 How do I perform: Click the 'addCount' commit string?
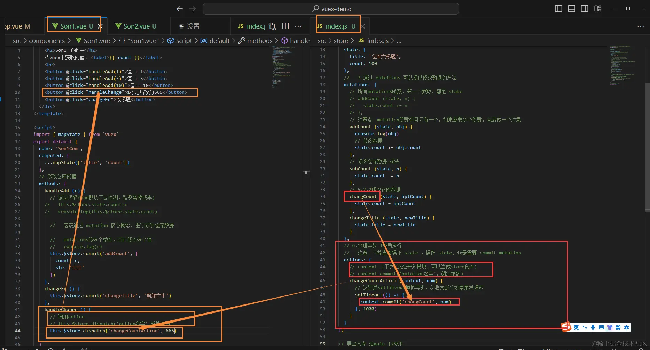tap(116, 253)
